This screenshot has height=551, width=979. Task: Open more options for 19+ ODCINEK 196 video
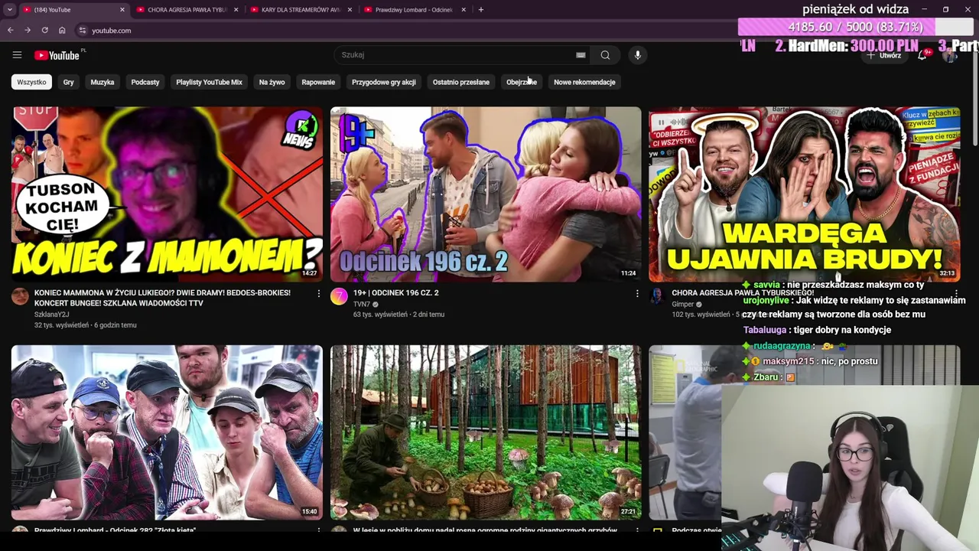click(x=637, y=294)
